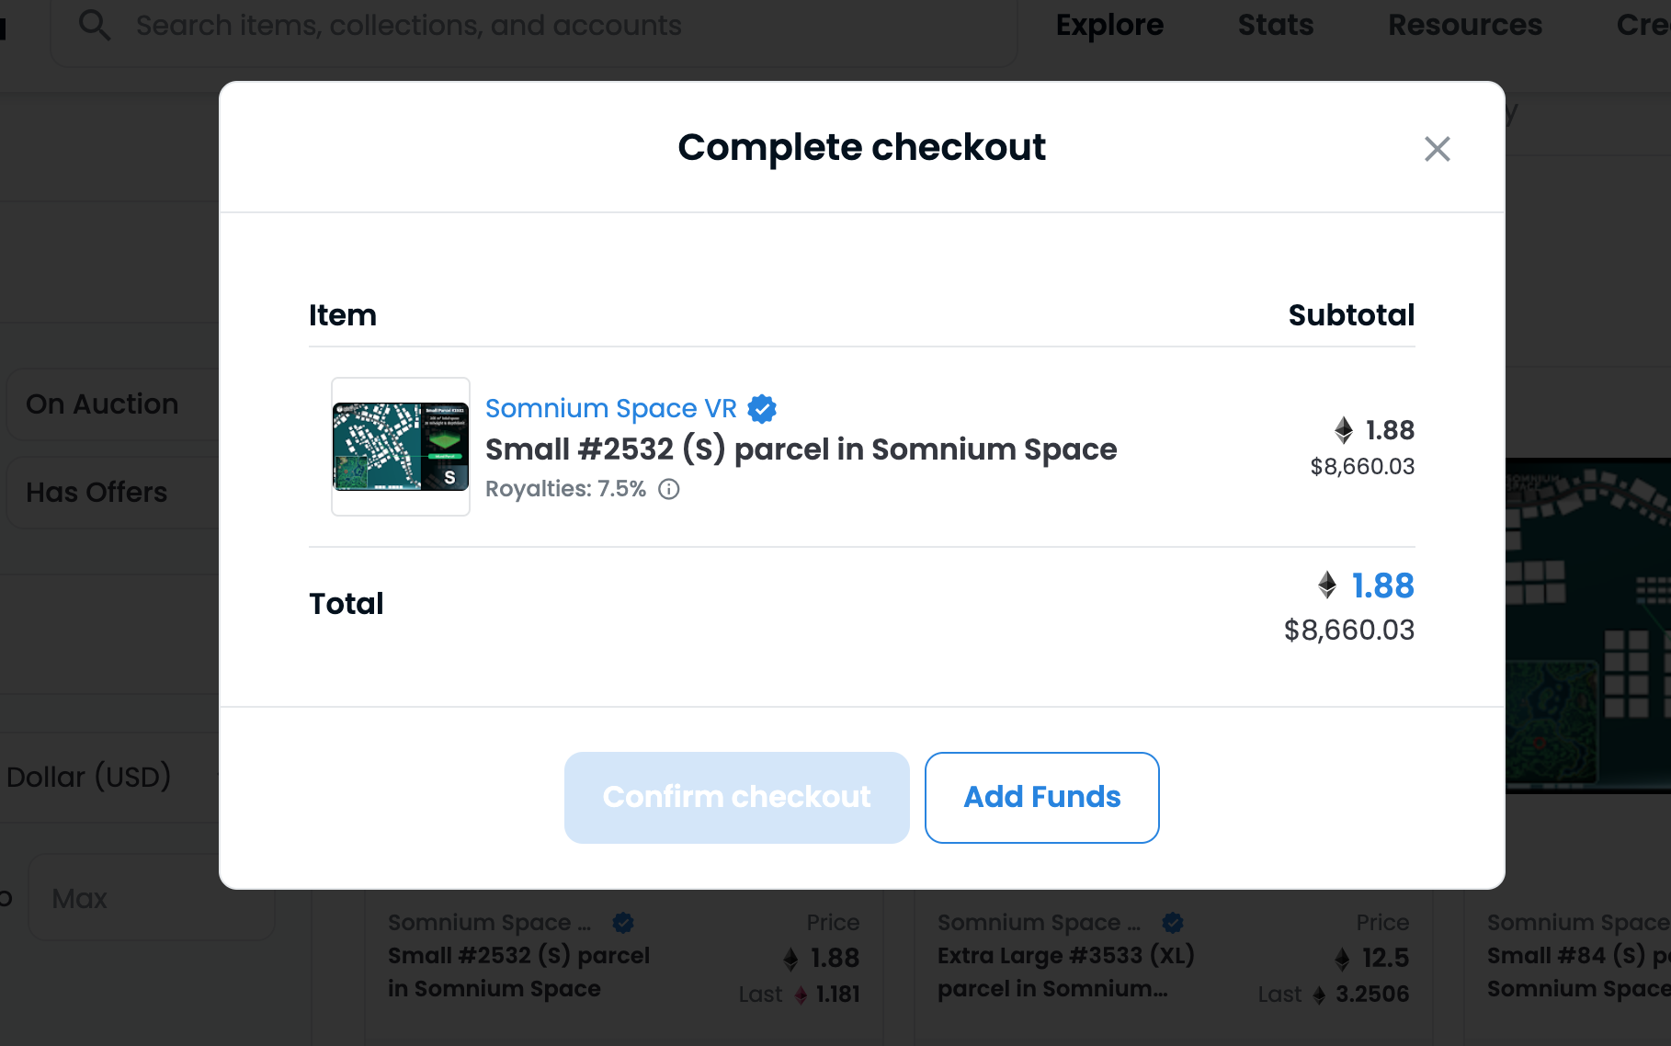This screenshot has width=1671, height=1046.
Task: Click the Max price input field
Action: pos(152,898)
